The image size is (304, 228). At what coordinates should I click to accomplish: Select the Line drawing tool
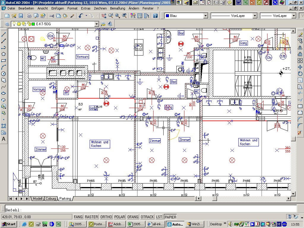click(4, 34)
